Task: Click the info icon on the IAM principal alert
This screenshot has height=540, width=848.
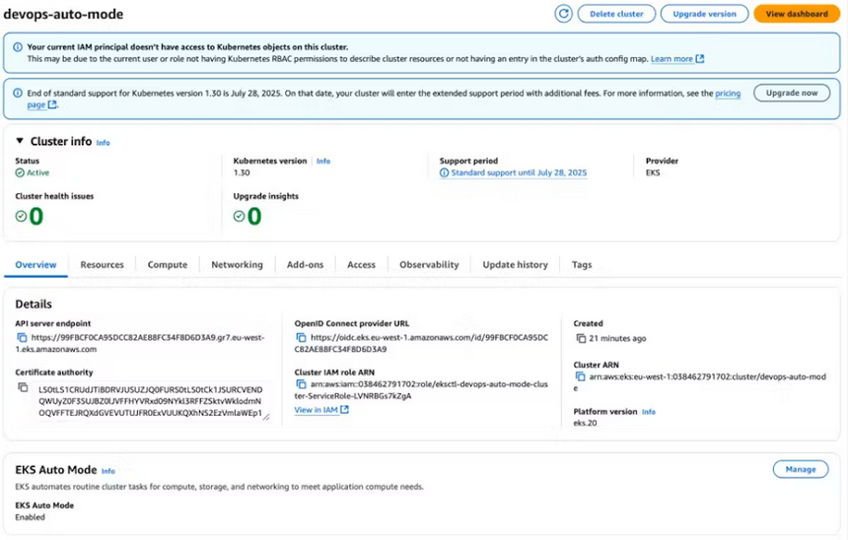Action: (x=18, y=47)
